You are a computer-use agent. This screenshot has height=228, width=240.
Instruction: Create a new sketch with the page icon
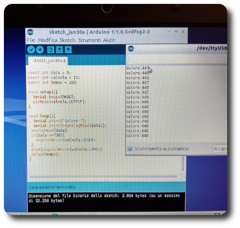[x=51, y=50]
